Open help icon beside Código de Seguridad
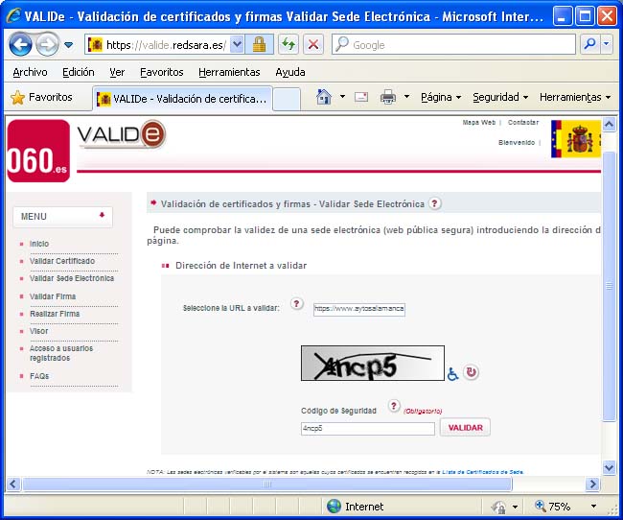 point(393,406)
